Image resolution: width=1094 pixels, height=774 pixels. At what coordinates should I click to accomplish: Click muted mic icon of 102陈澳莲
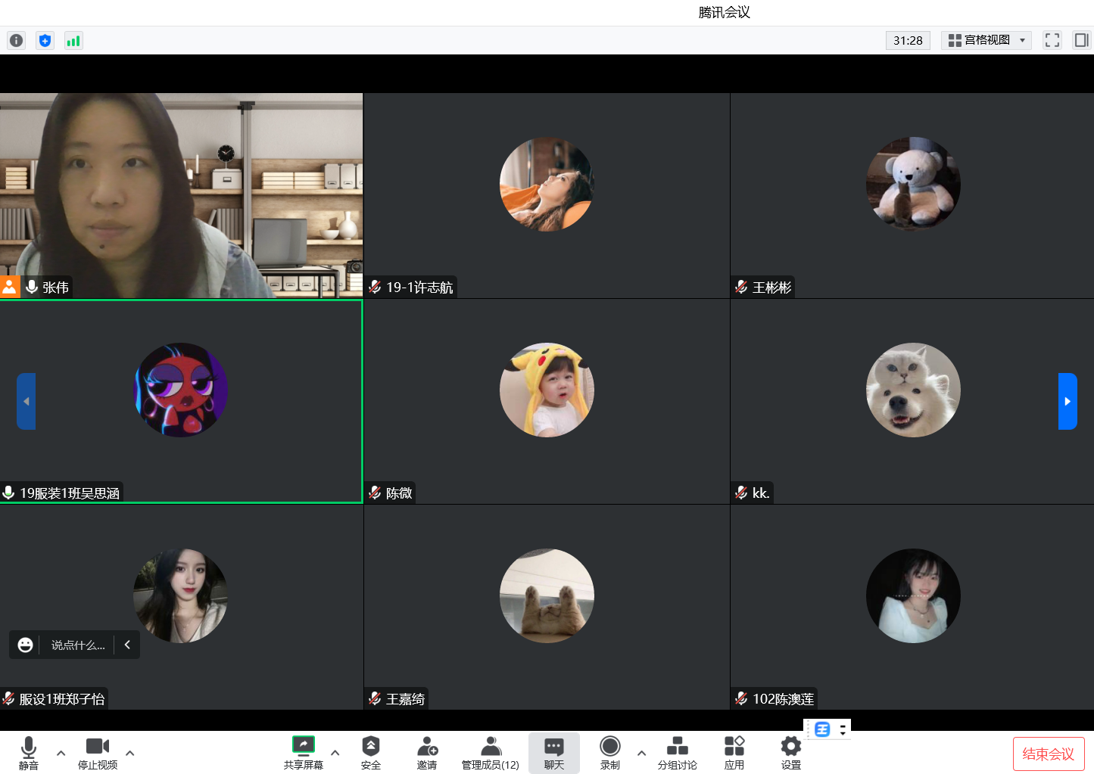click(741, 699)
